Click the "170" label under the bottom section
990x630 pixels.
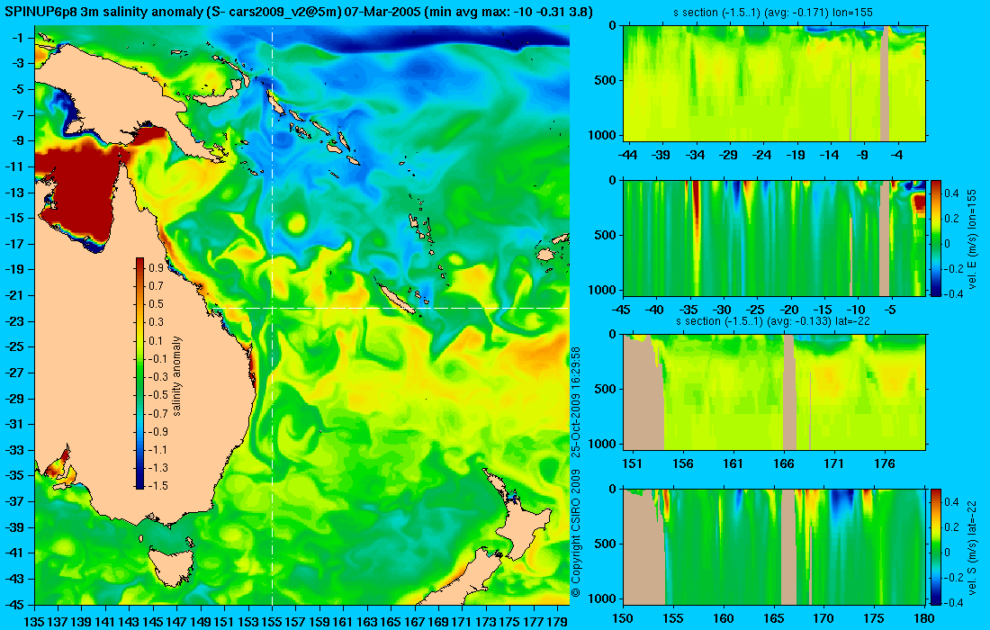823,618
